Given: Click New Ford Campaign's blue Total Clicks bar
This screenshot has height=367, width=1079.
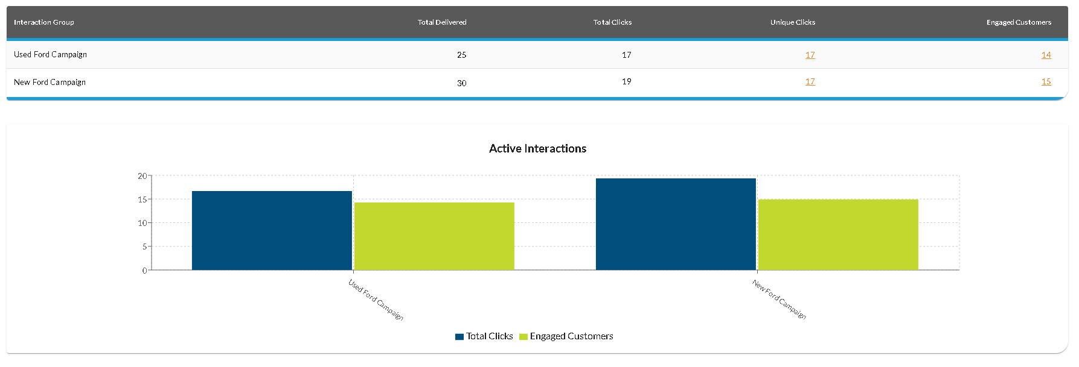Looking at the screenshot, I should (x=676, y=224).
